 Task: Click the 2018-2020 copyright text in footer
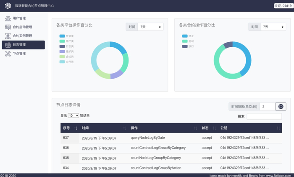coord(8,175)
